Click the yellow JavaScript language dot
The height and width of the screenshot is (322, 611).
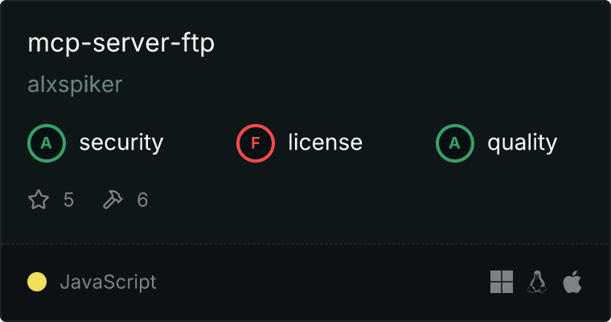37,282
